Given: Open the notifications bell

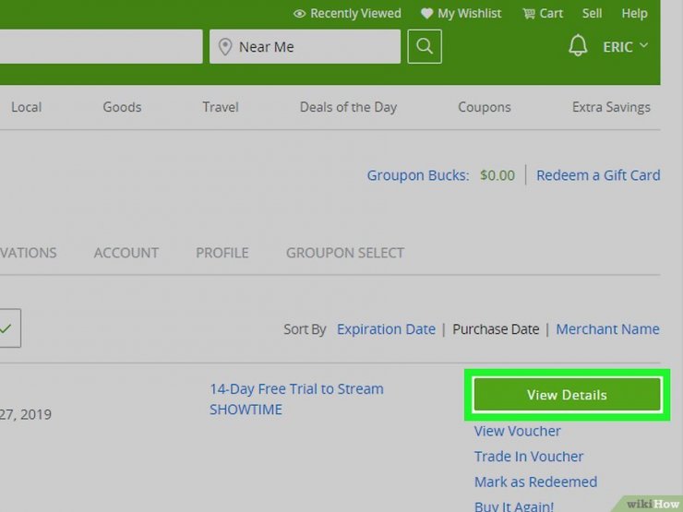Looking at the screenshot, I should coord(578,46).
